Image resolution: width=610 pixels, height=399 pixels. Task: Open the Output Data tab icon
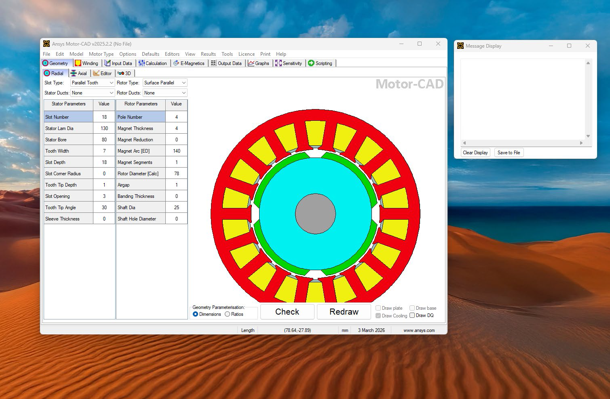(x=213, y=63)
